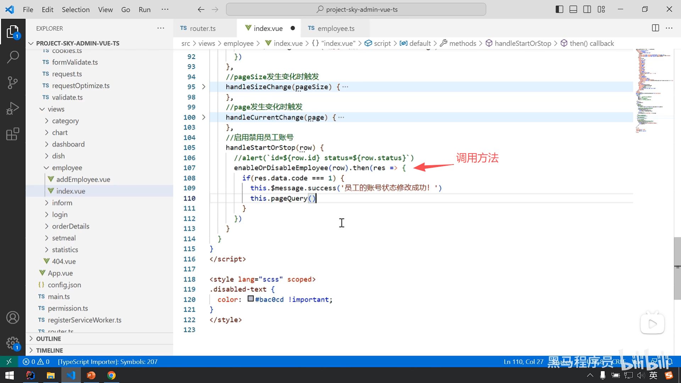The width and height of the screenshot is (681, 383).
Task: Open the Source Control view
Action: (13, 83)
